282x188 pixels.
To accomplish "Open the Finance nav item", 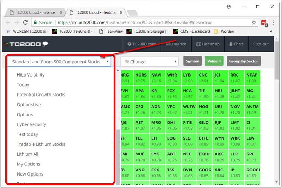I will [x=176, y=44].
